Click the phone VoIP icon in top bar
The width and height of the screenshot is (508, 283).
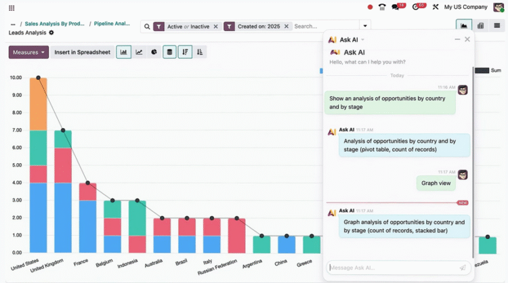pos(382,7)
